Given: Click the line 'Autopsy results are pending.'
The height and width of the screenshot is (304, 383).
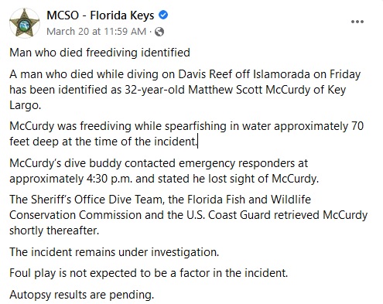Looking at the screenshot, I should pos(82,295).
